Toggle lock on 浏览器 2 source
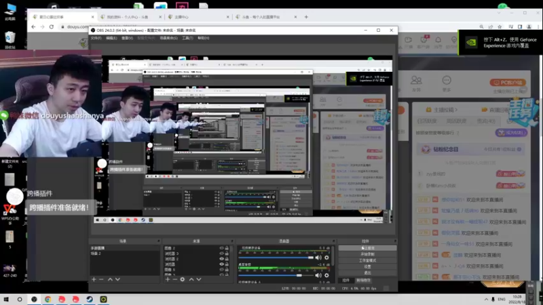The height and width of the screenshot is (305, 543). pos(227,259)
